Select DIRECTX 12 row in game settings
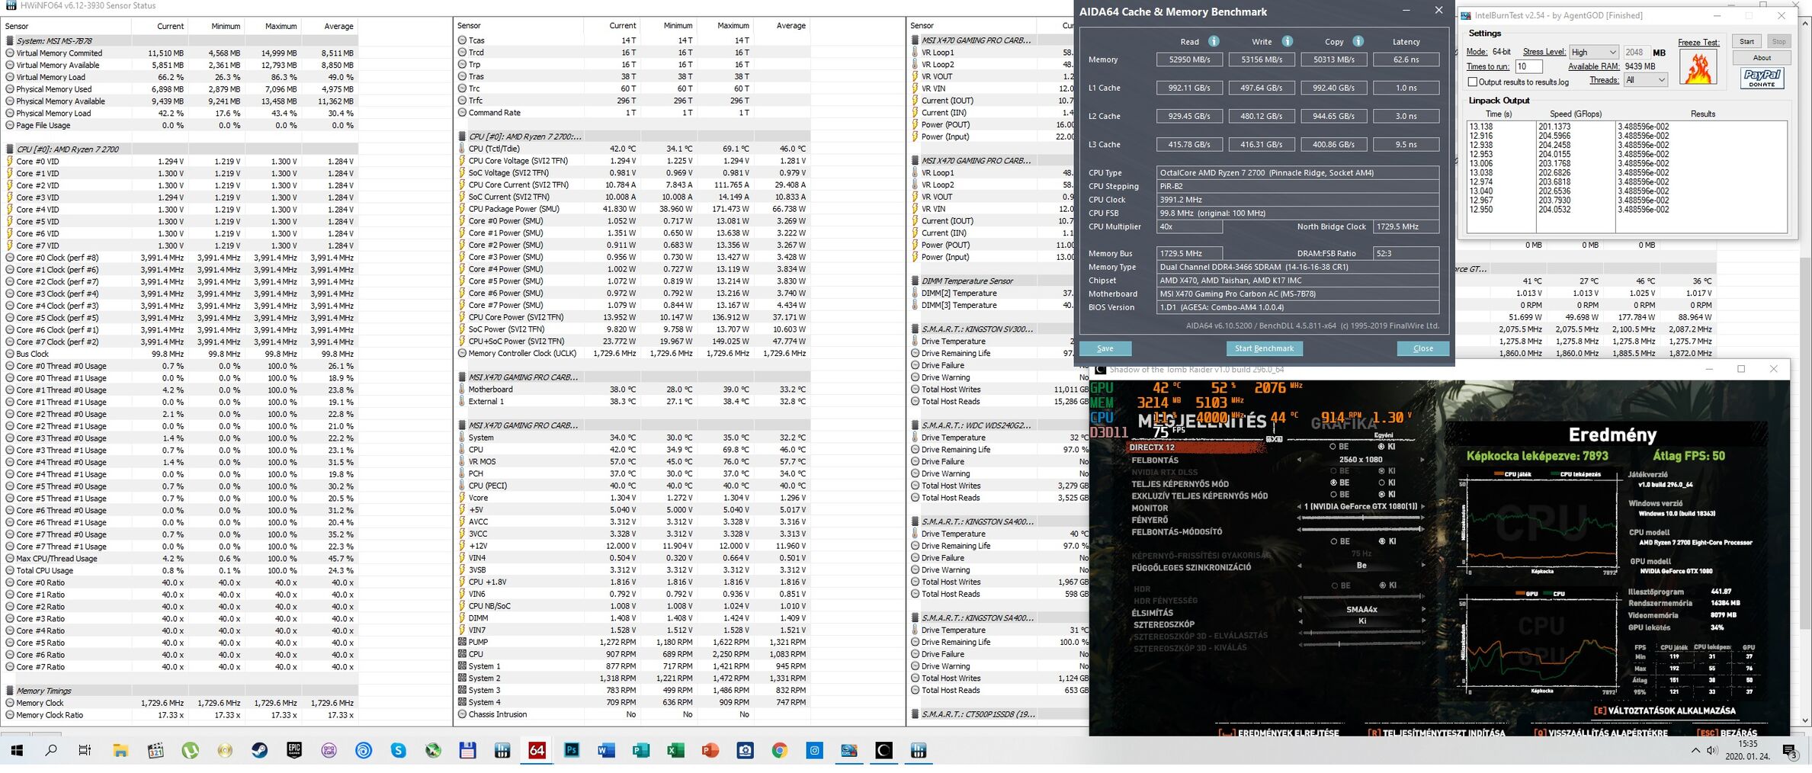The height and width of the screenshot is (773, 1812). coord(1197,447)
